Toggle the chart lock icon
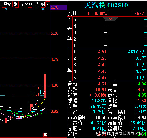The image size is (147, 138). (37, 4)
